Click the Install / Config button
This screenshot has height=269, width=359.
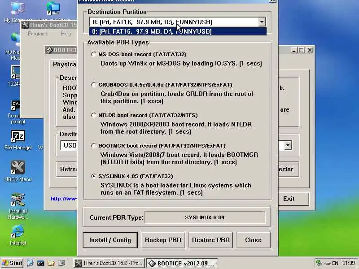tap(110, 240)
